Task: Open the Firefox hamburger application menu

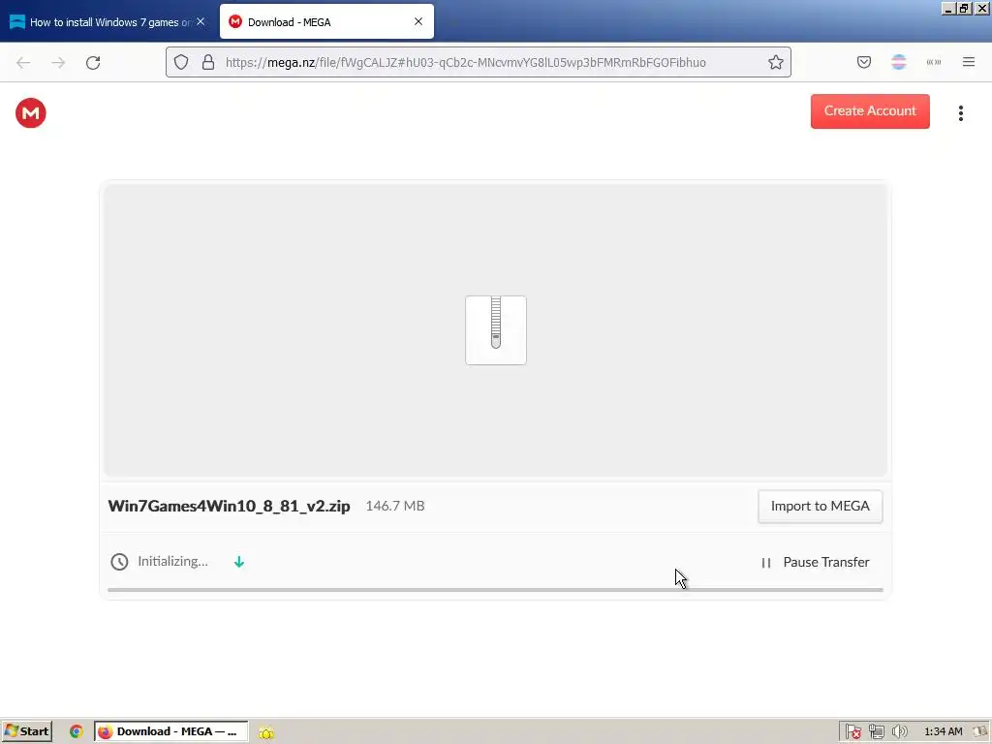Action: (969, 62)
